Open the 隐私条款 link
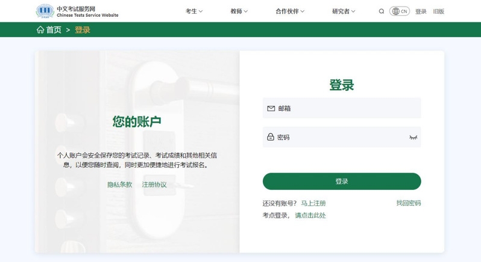 click(119, 184)
